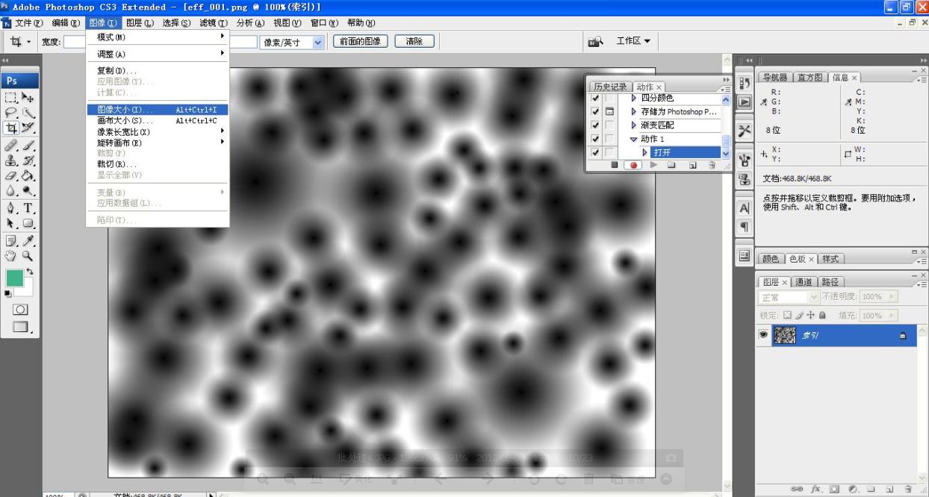Toggle dialog icon for 存储为 Photoshop action
This screenshot has width=929, height=497.
click(609, 112)
